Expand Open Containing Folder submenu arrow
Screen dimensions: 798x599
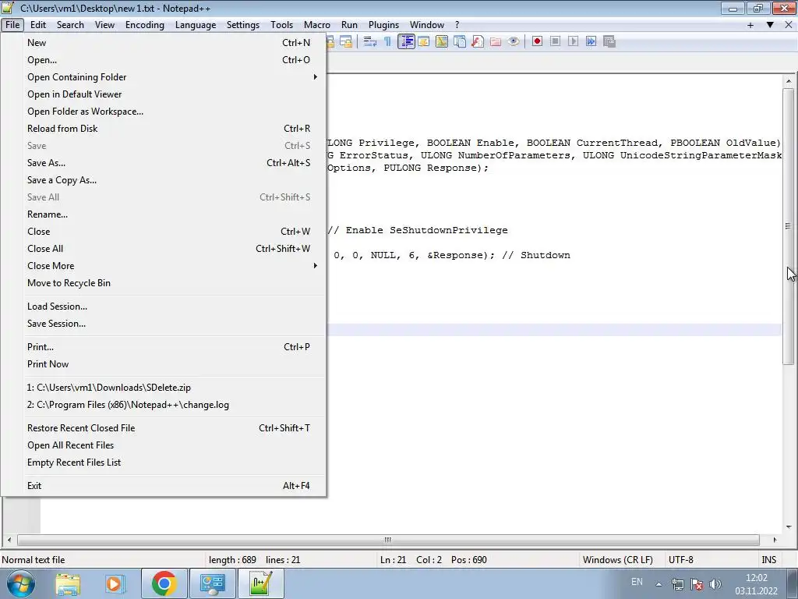[x=315, y=77]
